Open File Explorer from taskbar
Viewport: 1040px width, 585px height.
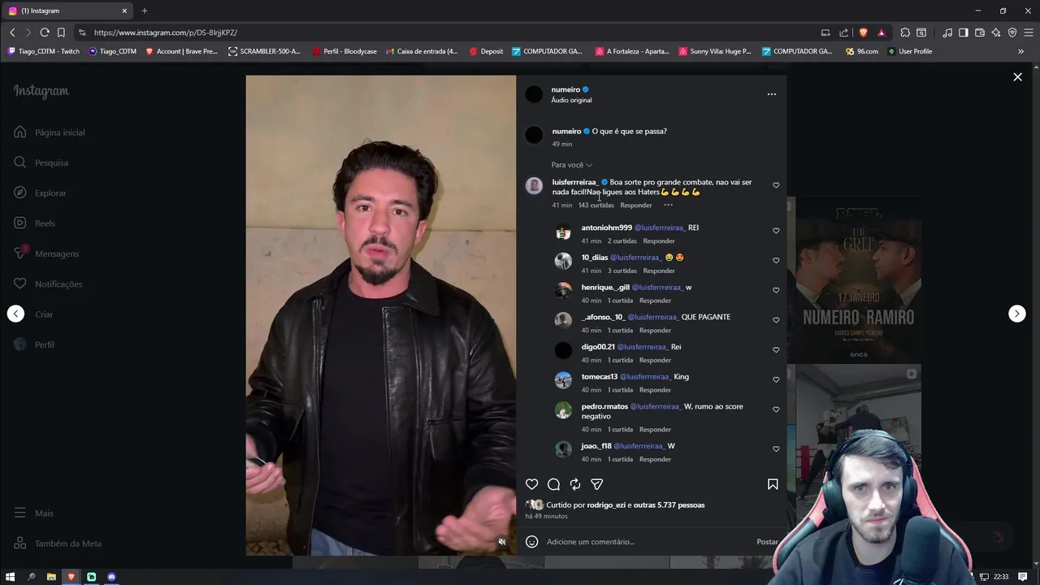point(51,577)
